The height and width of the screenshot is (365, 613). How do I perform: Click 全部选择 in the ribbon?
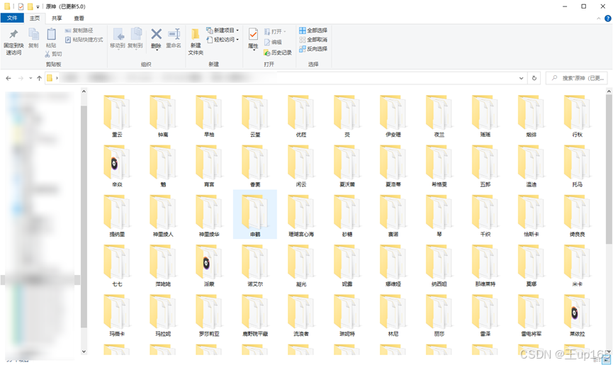[x=313, y=30]
